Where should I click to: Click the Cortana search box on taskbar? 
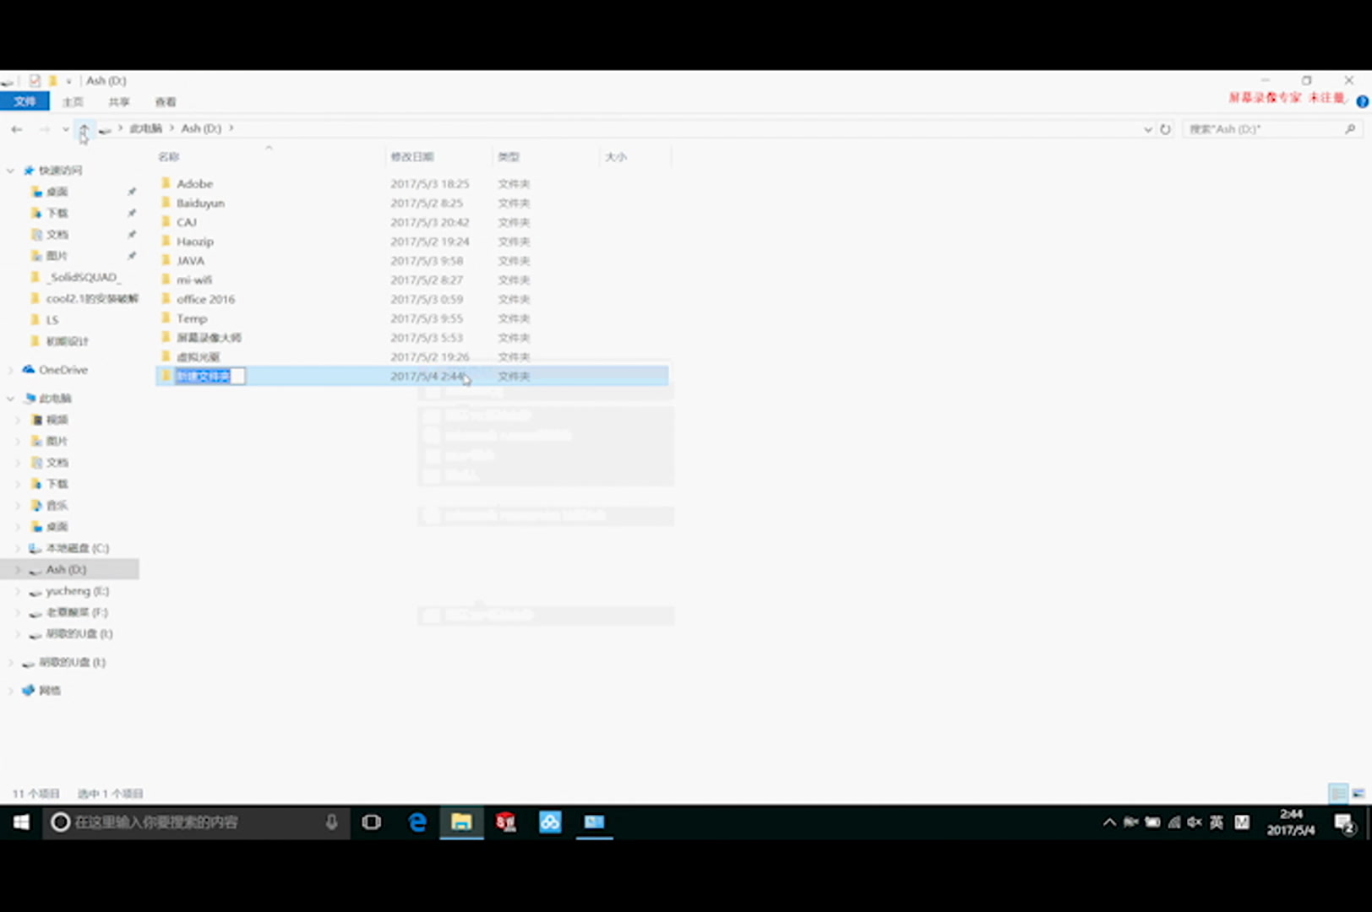(x=196, y=822)
